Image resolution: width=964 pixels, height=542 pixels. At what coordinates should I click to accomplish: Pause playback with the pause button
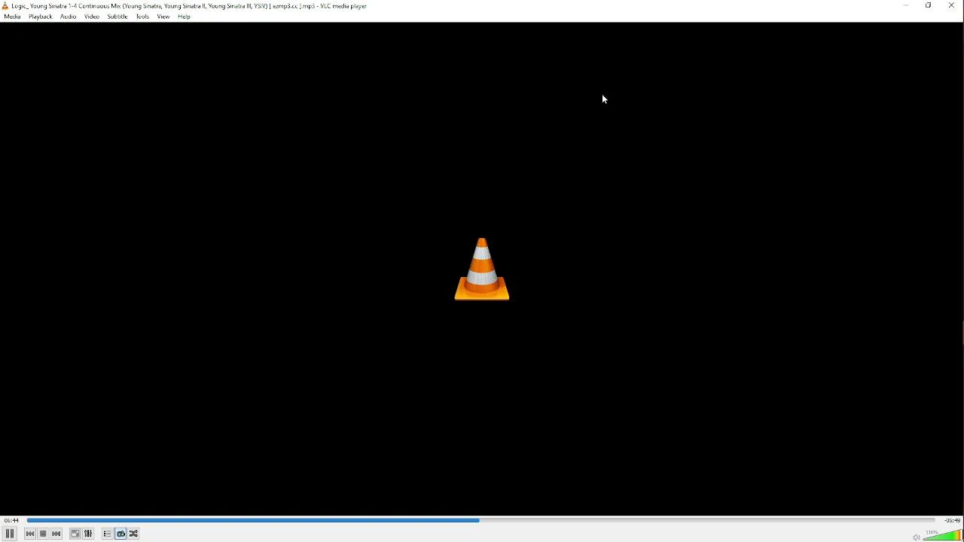[10, 534]
